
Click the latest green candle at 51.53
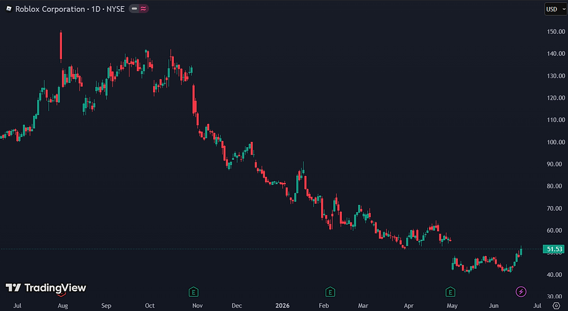coord(521,251)
